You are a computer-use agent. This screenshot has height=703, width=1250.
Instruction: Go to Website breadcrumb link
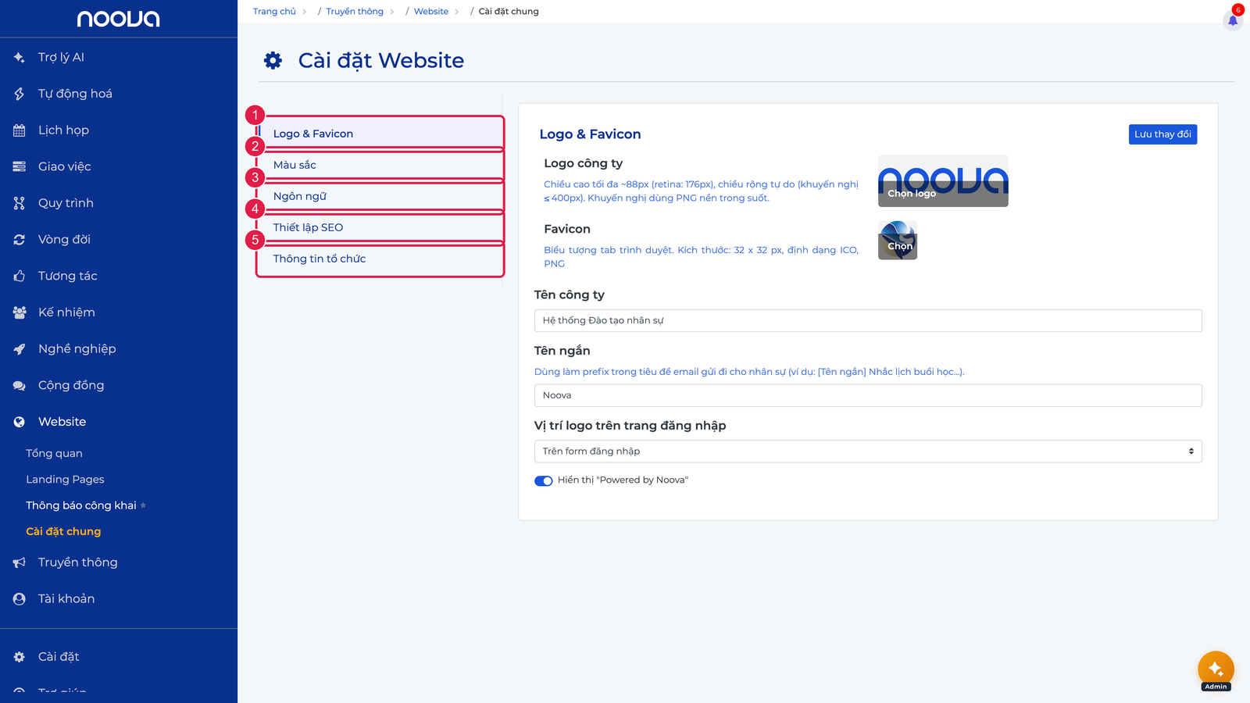[431, 12]
